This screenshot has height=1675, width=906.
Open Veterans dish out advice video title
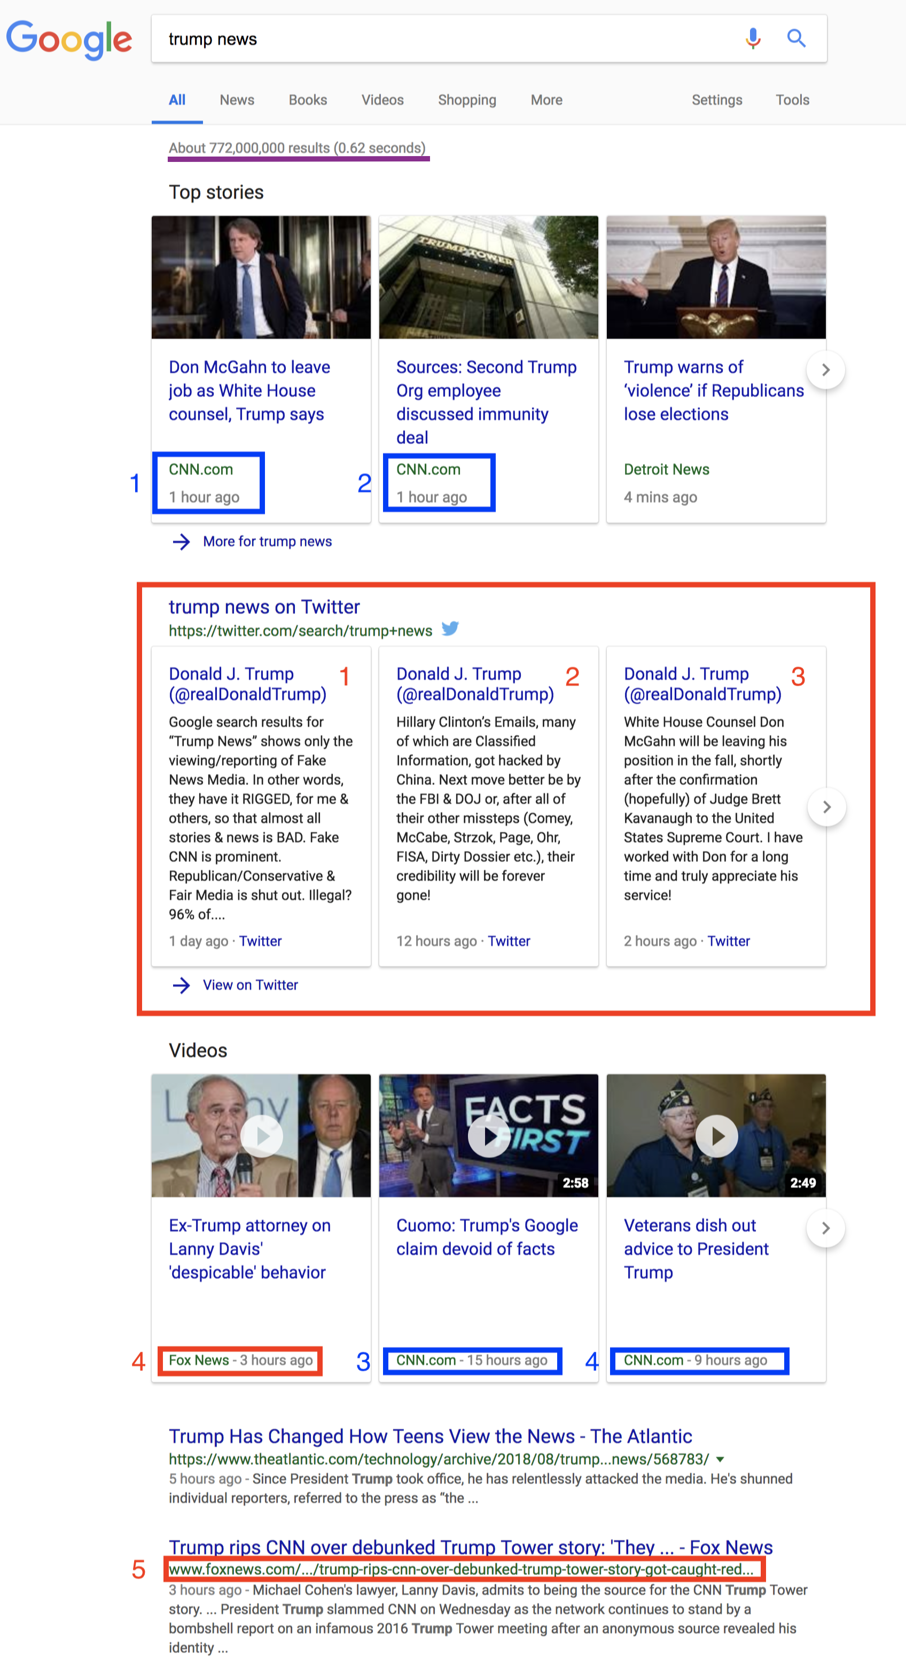point(696,1249)
